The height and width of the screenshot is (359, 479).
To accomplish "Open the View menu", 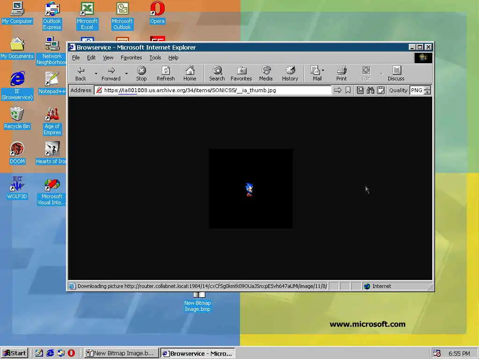I will (108, 57).
